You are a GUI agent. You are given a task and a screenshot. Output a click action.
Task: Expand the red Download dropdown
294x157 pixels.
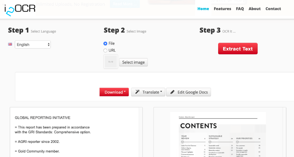(114, 92)
